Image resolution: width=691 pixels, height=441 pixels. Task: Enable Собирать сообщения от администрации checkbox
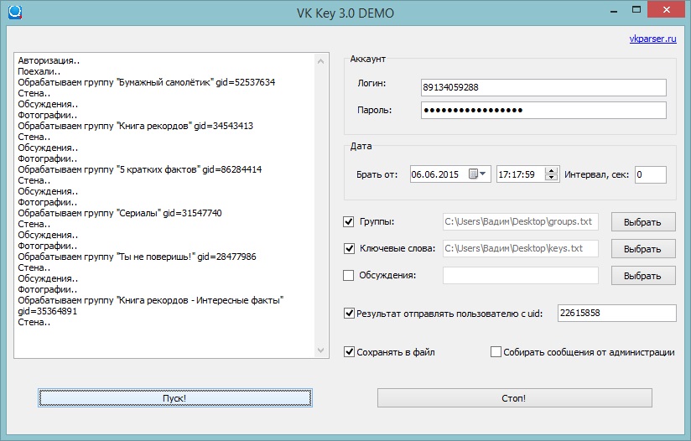click(x=496, y=351)
